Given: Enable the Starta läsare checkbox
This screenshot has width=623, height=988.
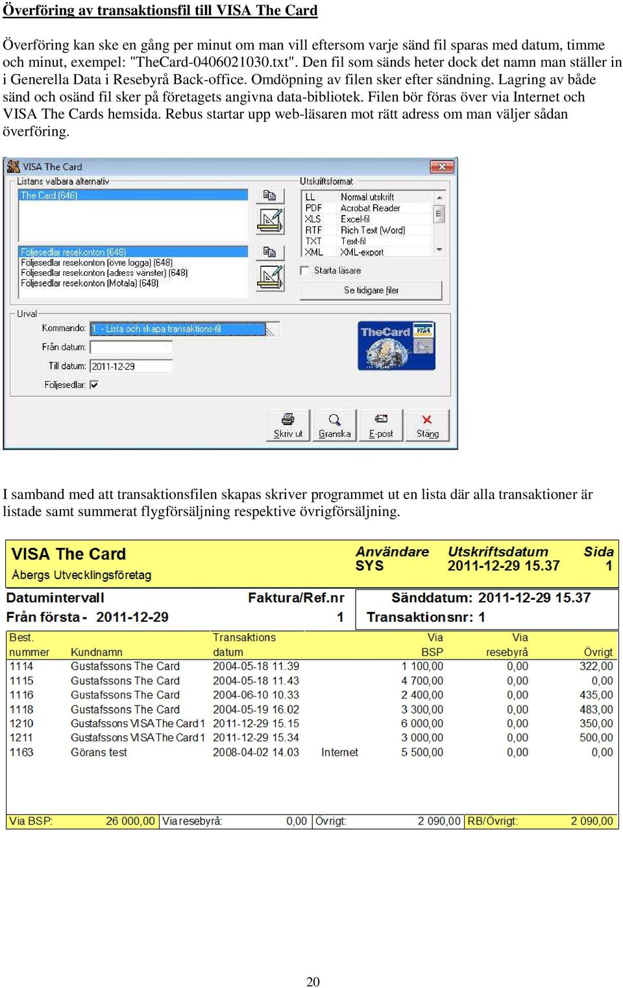Looking at the screenshot, I should 305,271.
